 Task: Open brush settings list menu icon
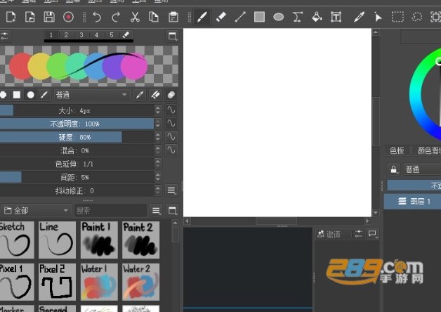point(171,190)
